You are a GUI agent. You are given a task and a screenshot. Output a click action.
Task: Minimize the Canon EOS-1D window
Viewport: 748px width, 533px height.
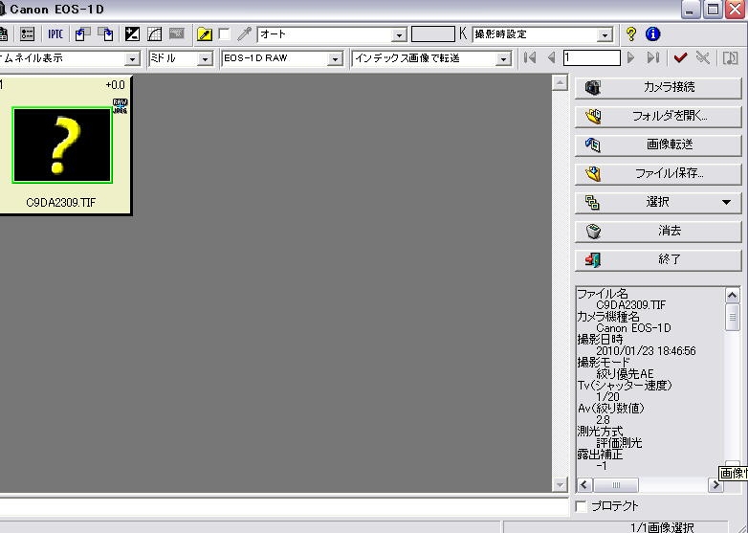[x=691, y=9]
